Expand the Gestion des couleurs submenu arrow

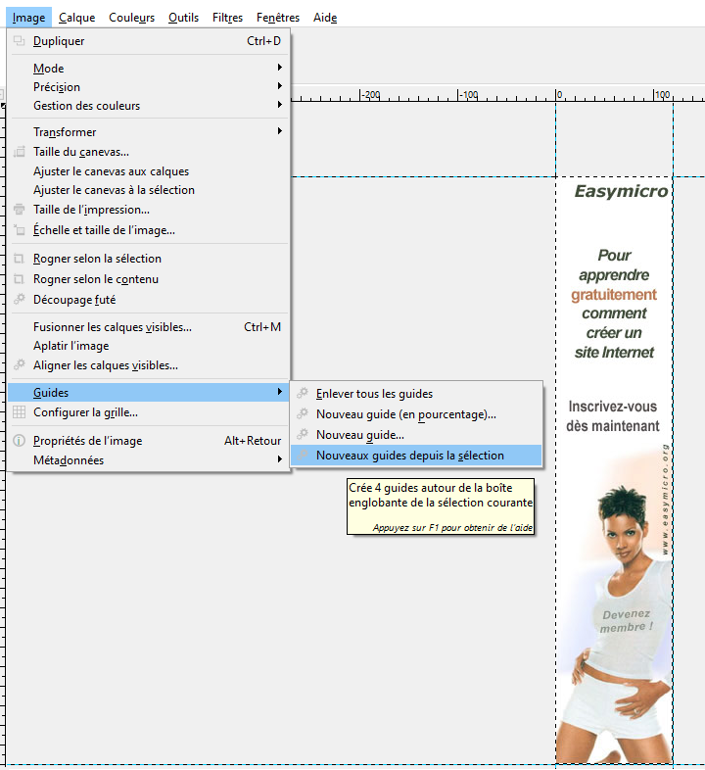click(x=279, y=105)
